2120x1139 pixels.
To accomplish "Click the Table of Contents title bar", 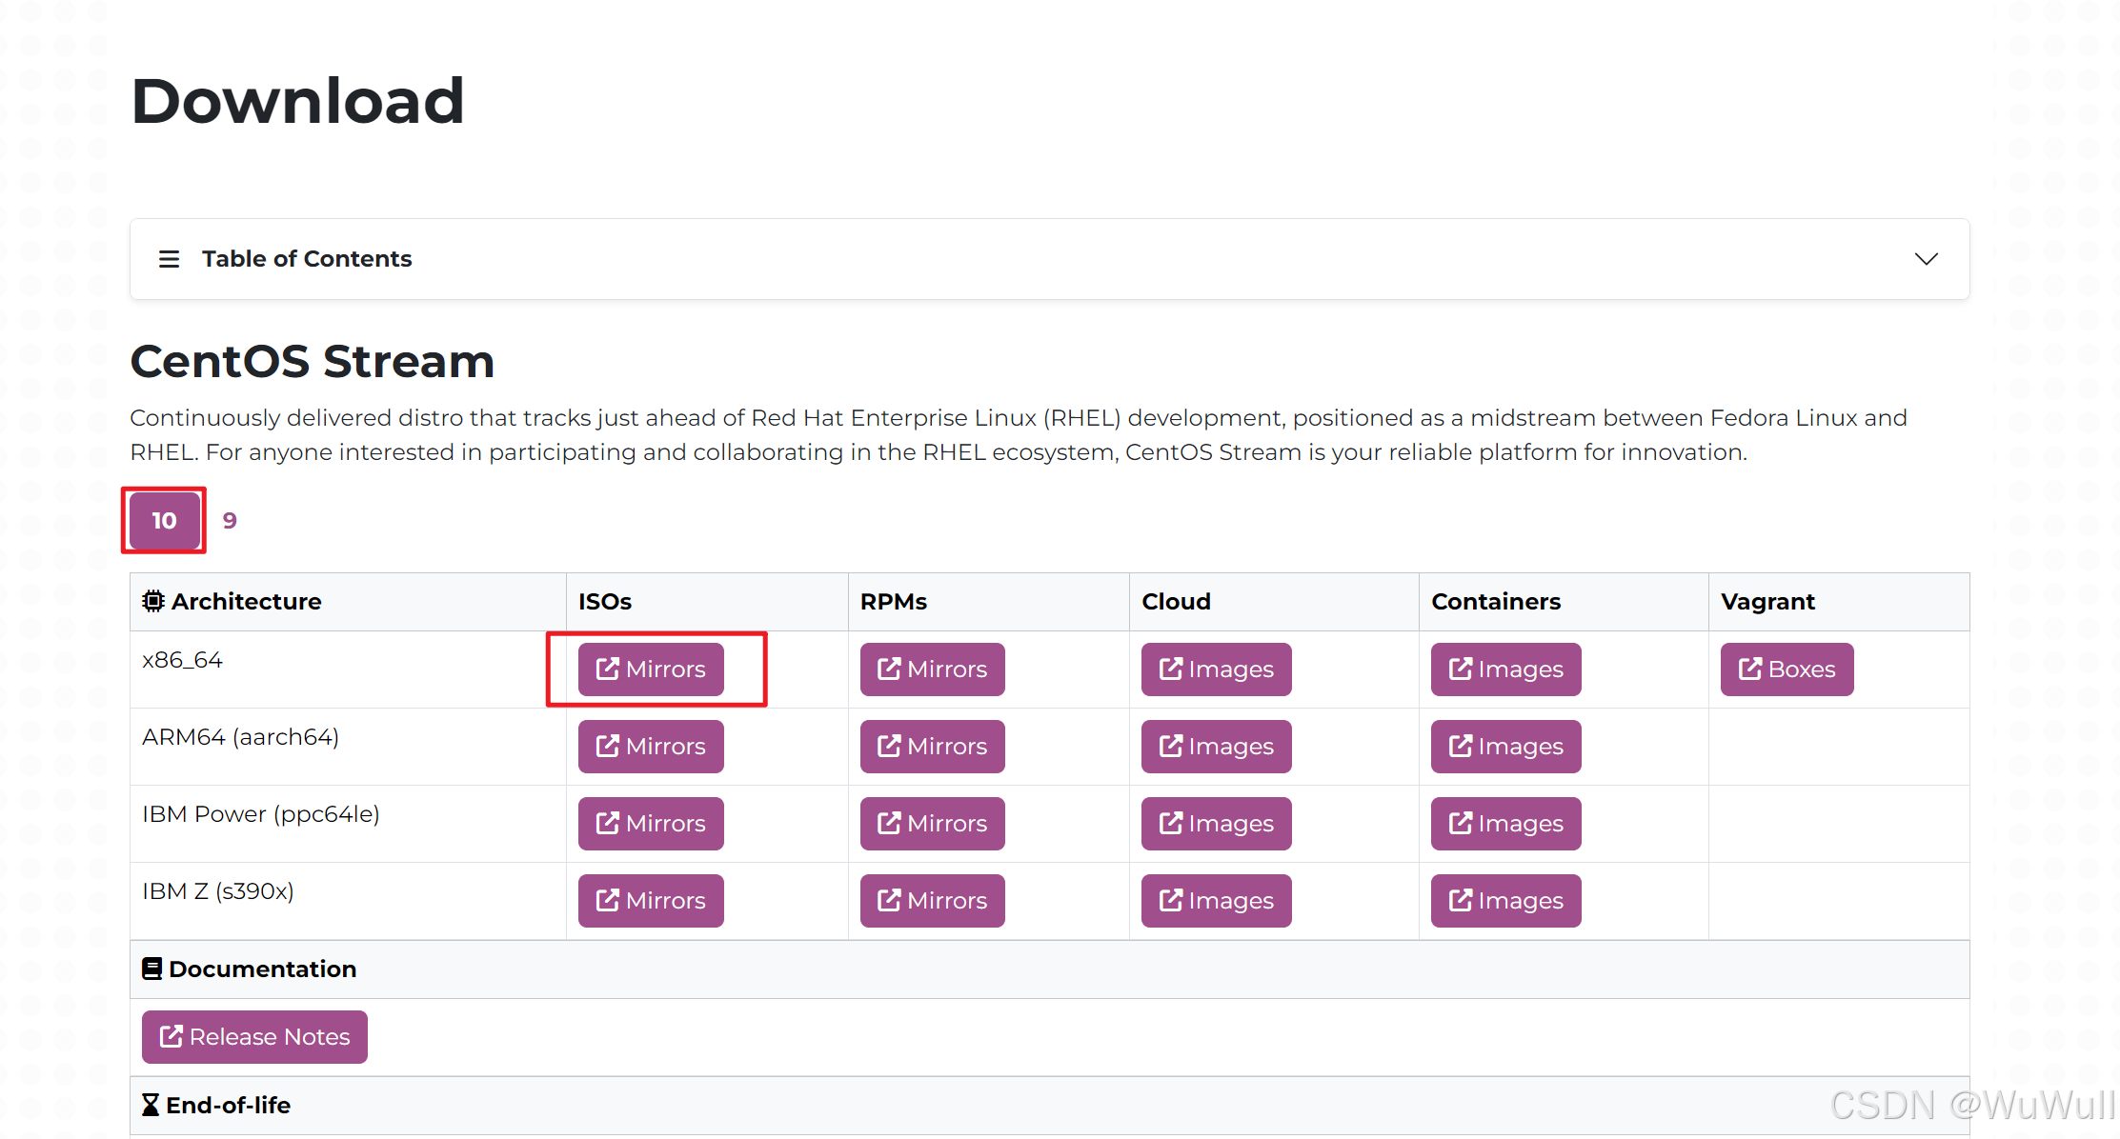I will (x=1048, y=259).
